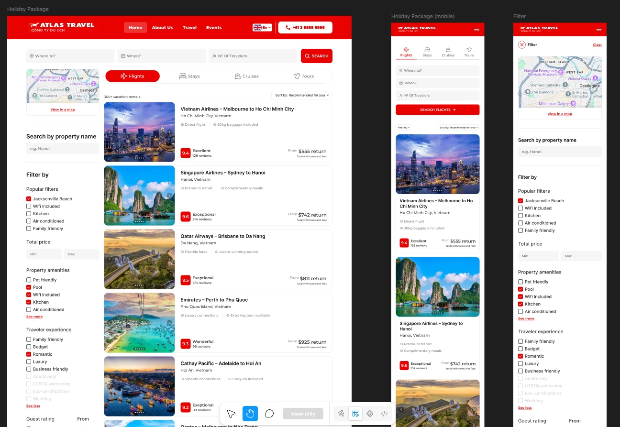
Task: Open Dev Mode via code brackets icon
Action: (x=384, y=414)
